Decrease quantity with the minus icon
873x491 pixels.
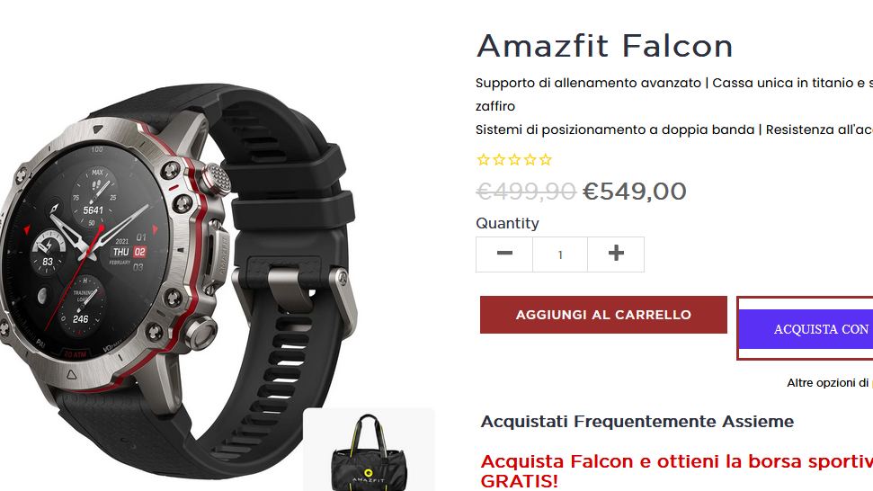504,254
